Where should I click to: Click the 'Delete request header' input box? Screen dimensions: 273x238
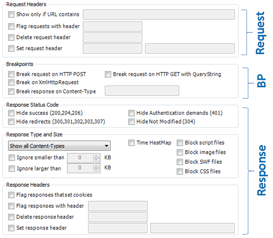tap(113, 37)
